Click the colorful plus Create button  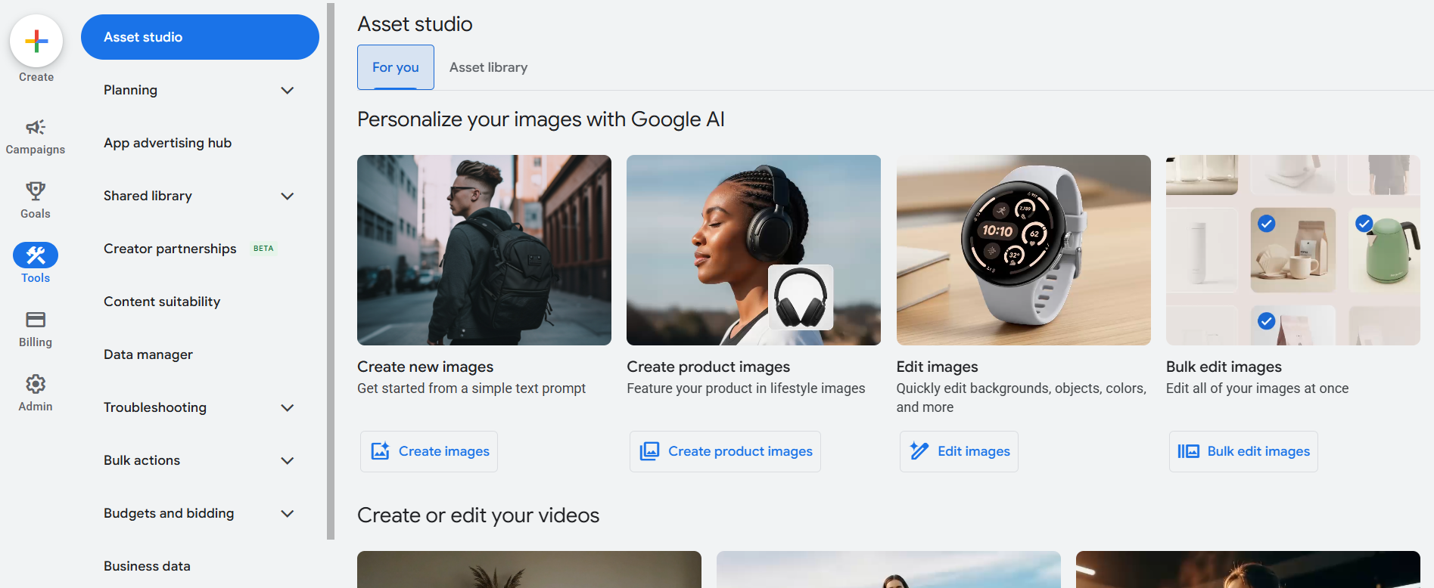pyautogui.click(x=36, y=41)
